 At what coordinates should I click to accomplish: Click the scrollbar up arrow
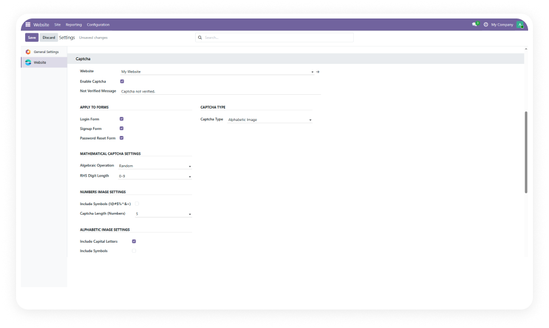click(x=526, y=49)
